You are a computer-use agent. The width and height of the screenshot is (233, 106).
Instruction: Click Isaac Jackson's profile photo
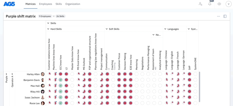43,97
